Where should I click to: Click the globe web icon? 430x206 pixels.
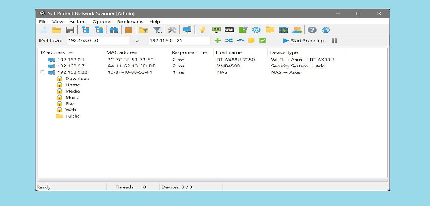click(326, 30)
